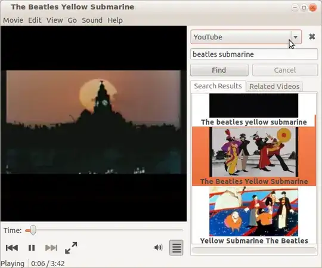Screen dimensions: 322x268
Task: Click the 'Playing' status text
Action: [13, 263]
